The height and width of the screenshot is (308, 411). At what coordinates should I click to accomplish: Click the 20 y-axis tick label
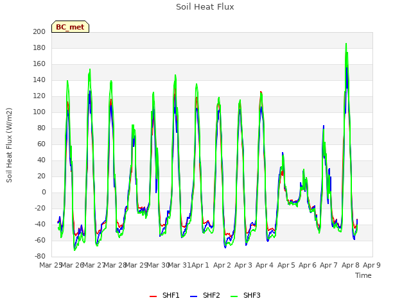[x=41, y=176]
